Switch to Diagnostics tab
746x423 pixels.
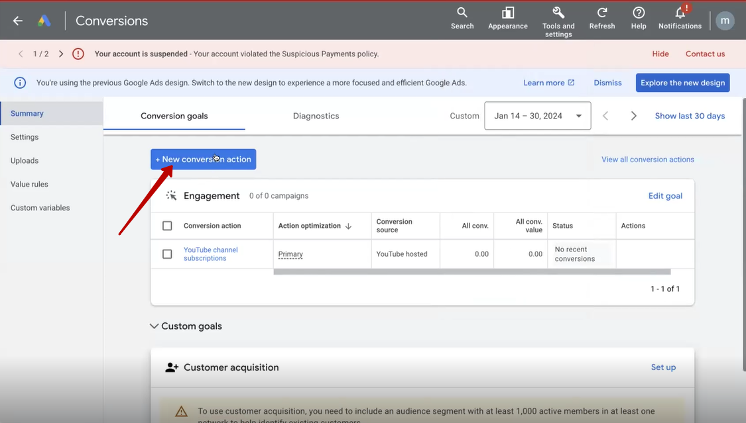coord(316,116)
